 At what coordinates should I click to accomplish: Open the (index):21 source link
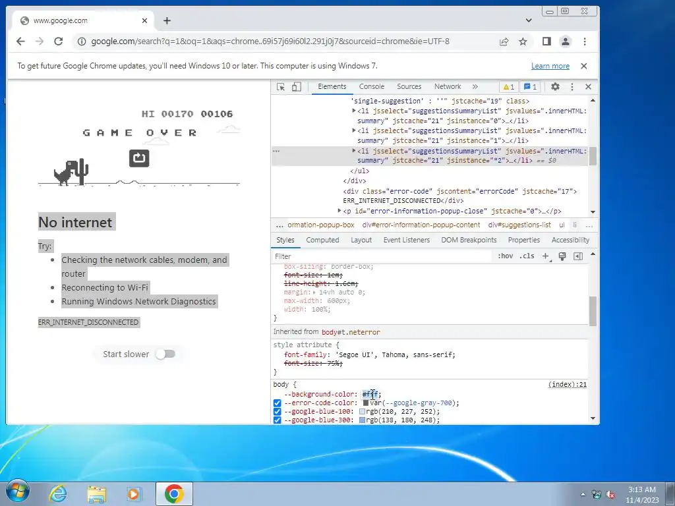pos(568,385)
